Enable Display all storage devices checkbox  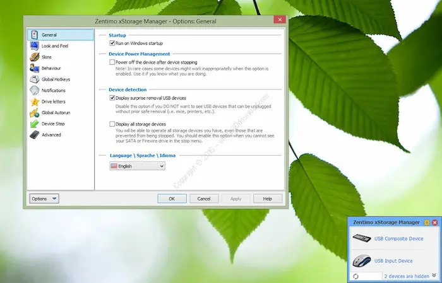tap(112, 124)
